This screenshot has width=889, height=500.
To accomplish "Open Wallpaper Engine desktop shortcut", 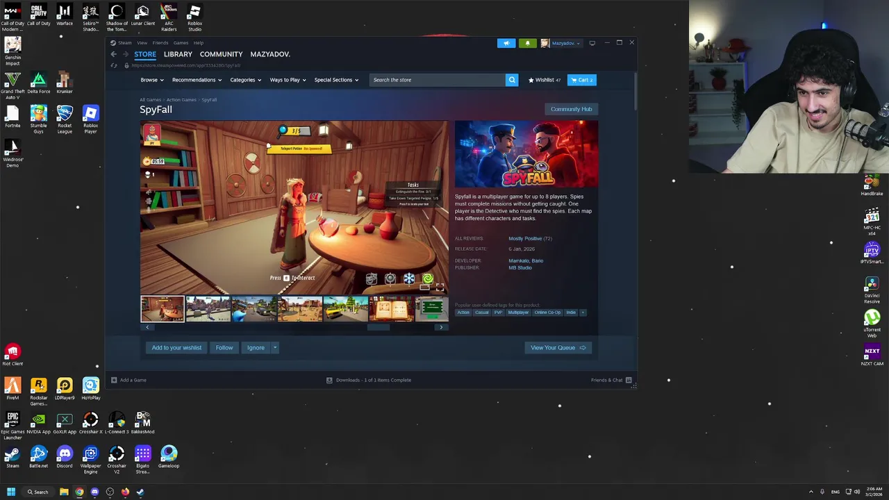I will pos(90,460).
